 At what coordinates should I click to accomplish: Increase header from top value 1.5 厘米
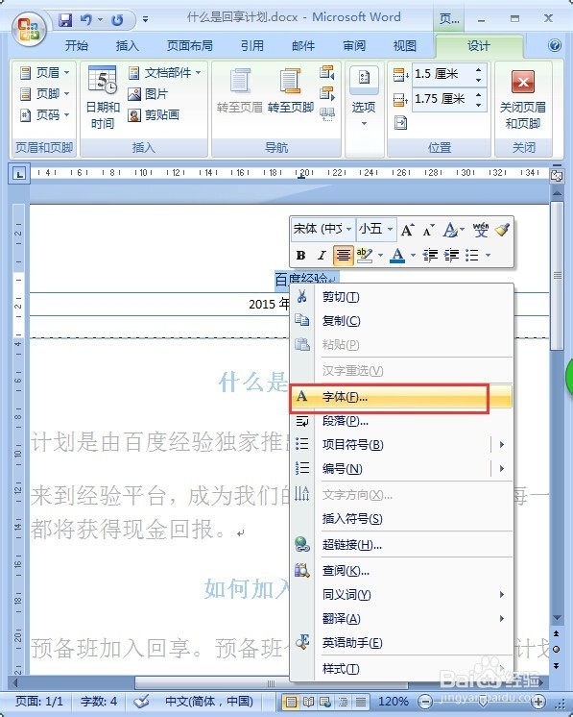(478, 69)
